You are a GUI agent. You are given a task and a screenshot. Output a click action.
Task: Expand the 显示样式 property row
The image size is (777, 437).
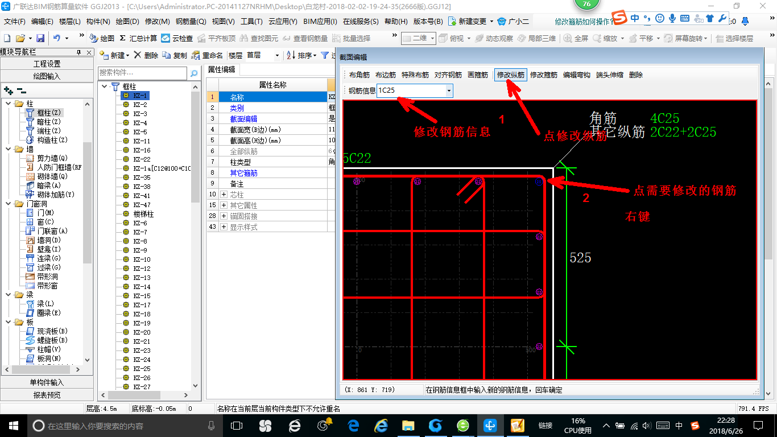224,227
